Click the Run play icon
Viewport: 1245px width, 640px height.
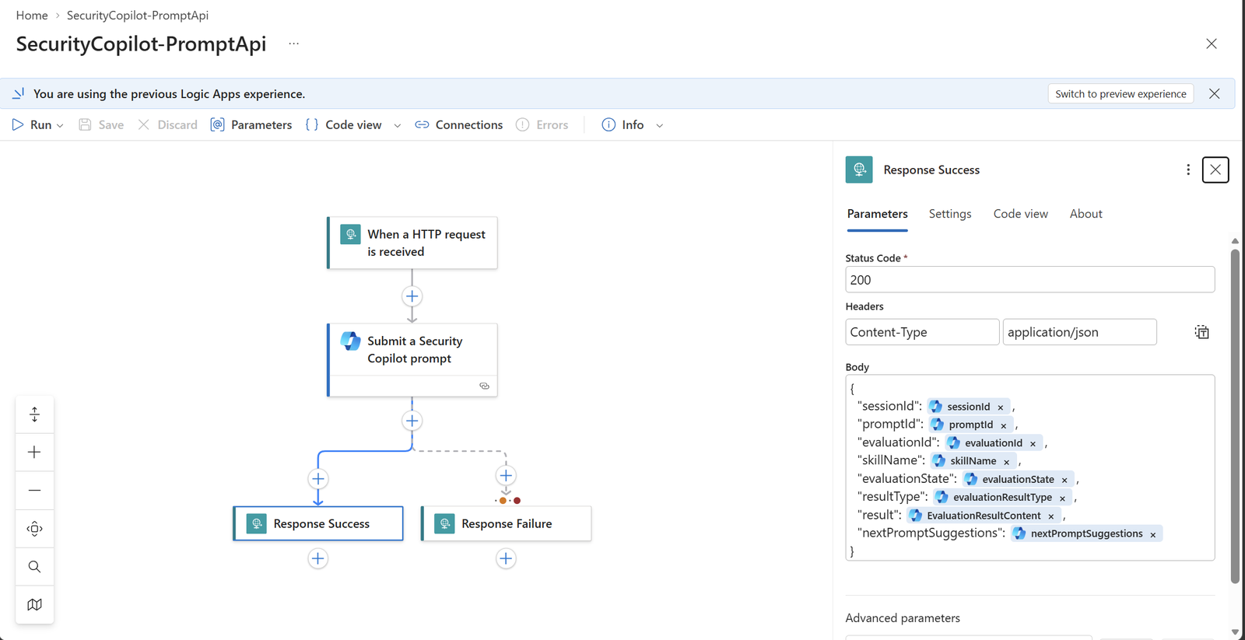tap(18, 124)
